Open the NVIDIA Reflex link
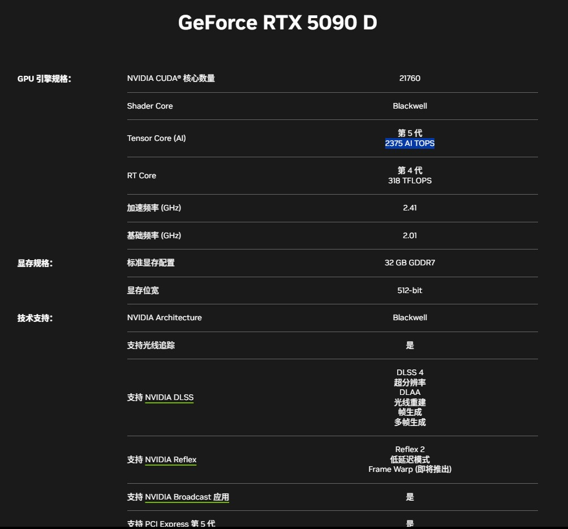This screenshot has height=529, width=568. [170, 460]
